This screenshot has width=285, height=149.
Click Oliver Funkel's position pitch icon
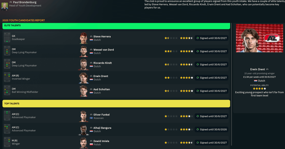(x=7, y=116)
